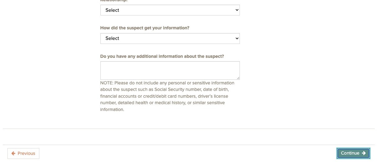
Task: Click the chevron on the suspect information dropdown
Action: [x=237, y=38]
